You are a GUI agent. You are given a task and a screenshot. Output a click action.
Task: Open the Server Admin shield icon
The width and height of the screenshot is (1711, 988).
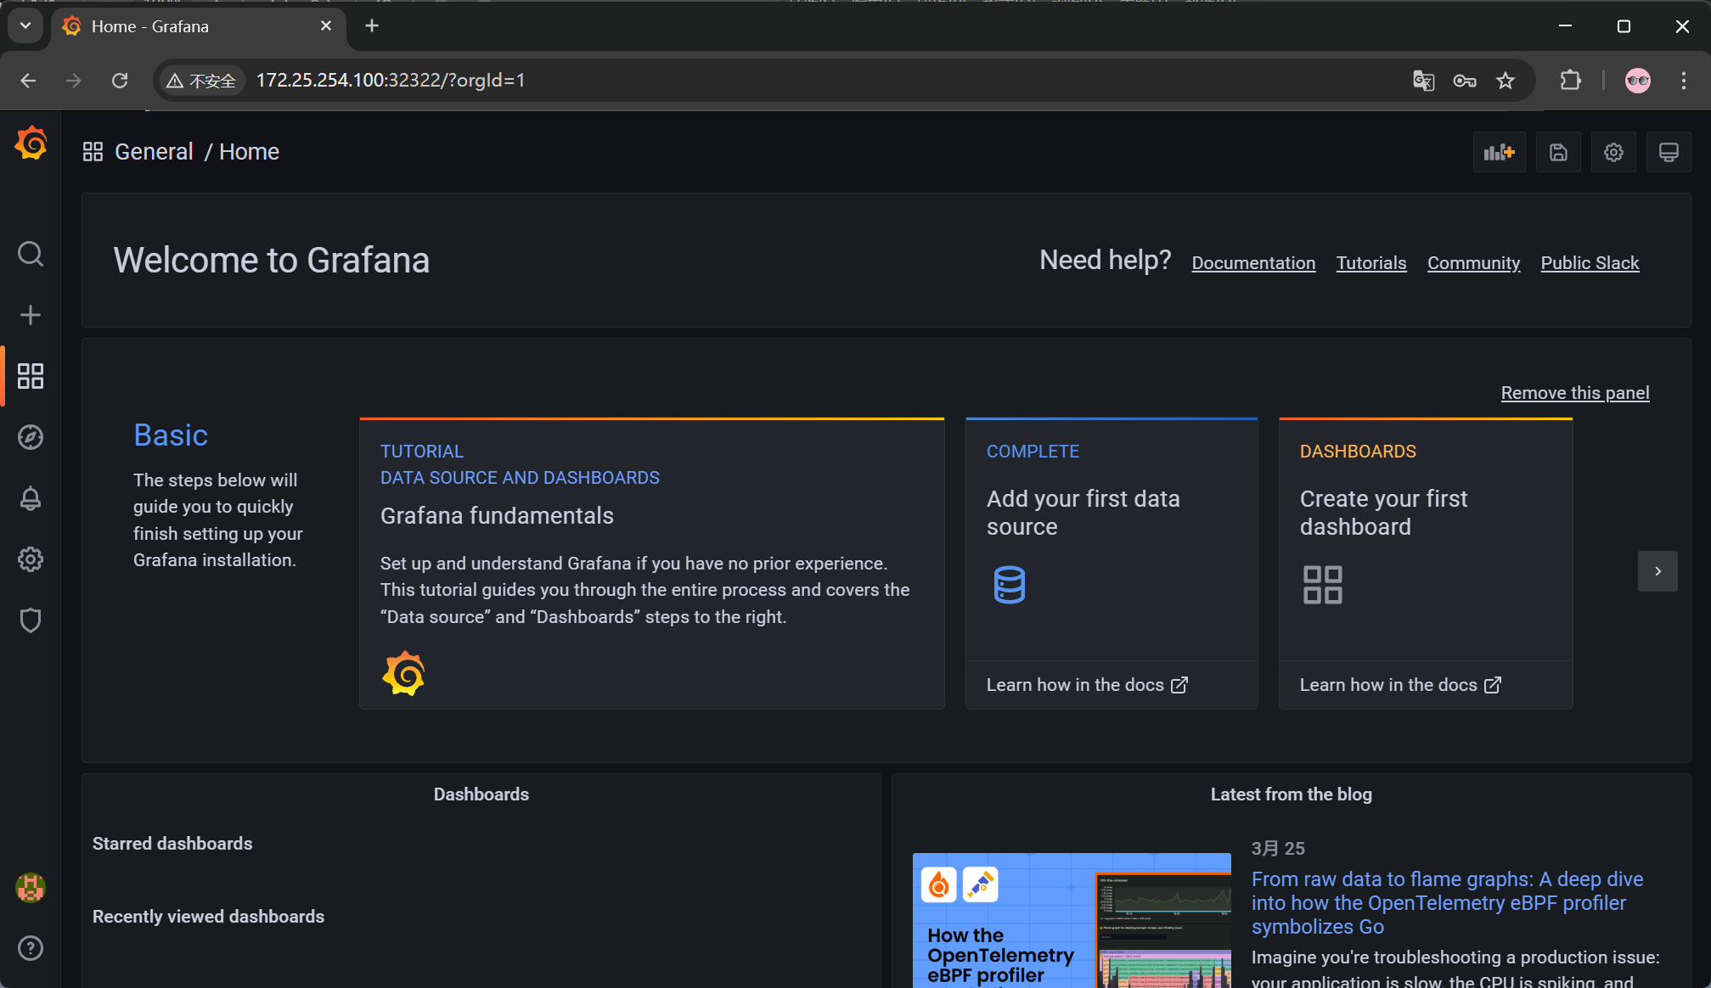click(x=31, y=620)
